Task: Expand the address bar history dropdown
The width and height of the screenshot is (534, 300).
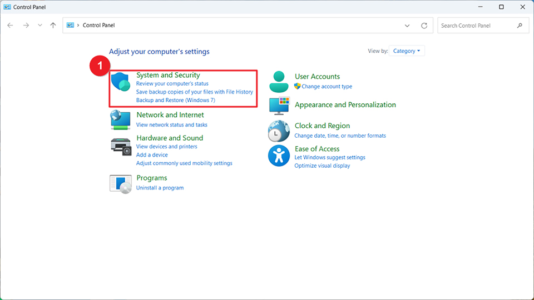Action: point(407,26)
